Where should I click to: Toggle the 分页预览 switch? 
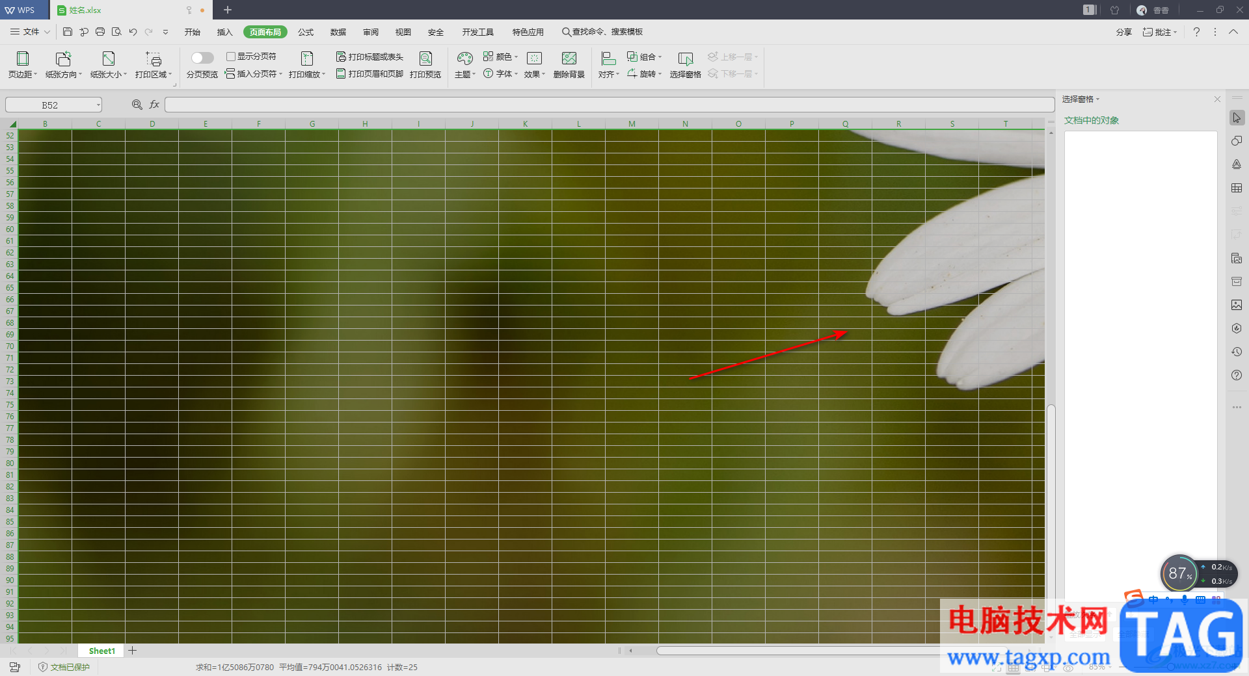tap(202, 58)
